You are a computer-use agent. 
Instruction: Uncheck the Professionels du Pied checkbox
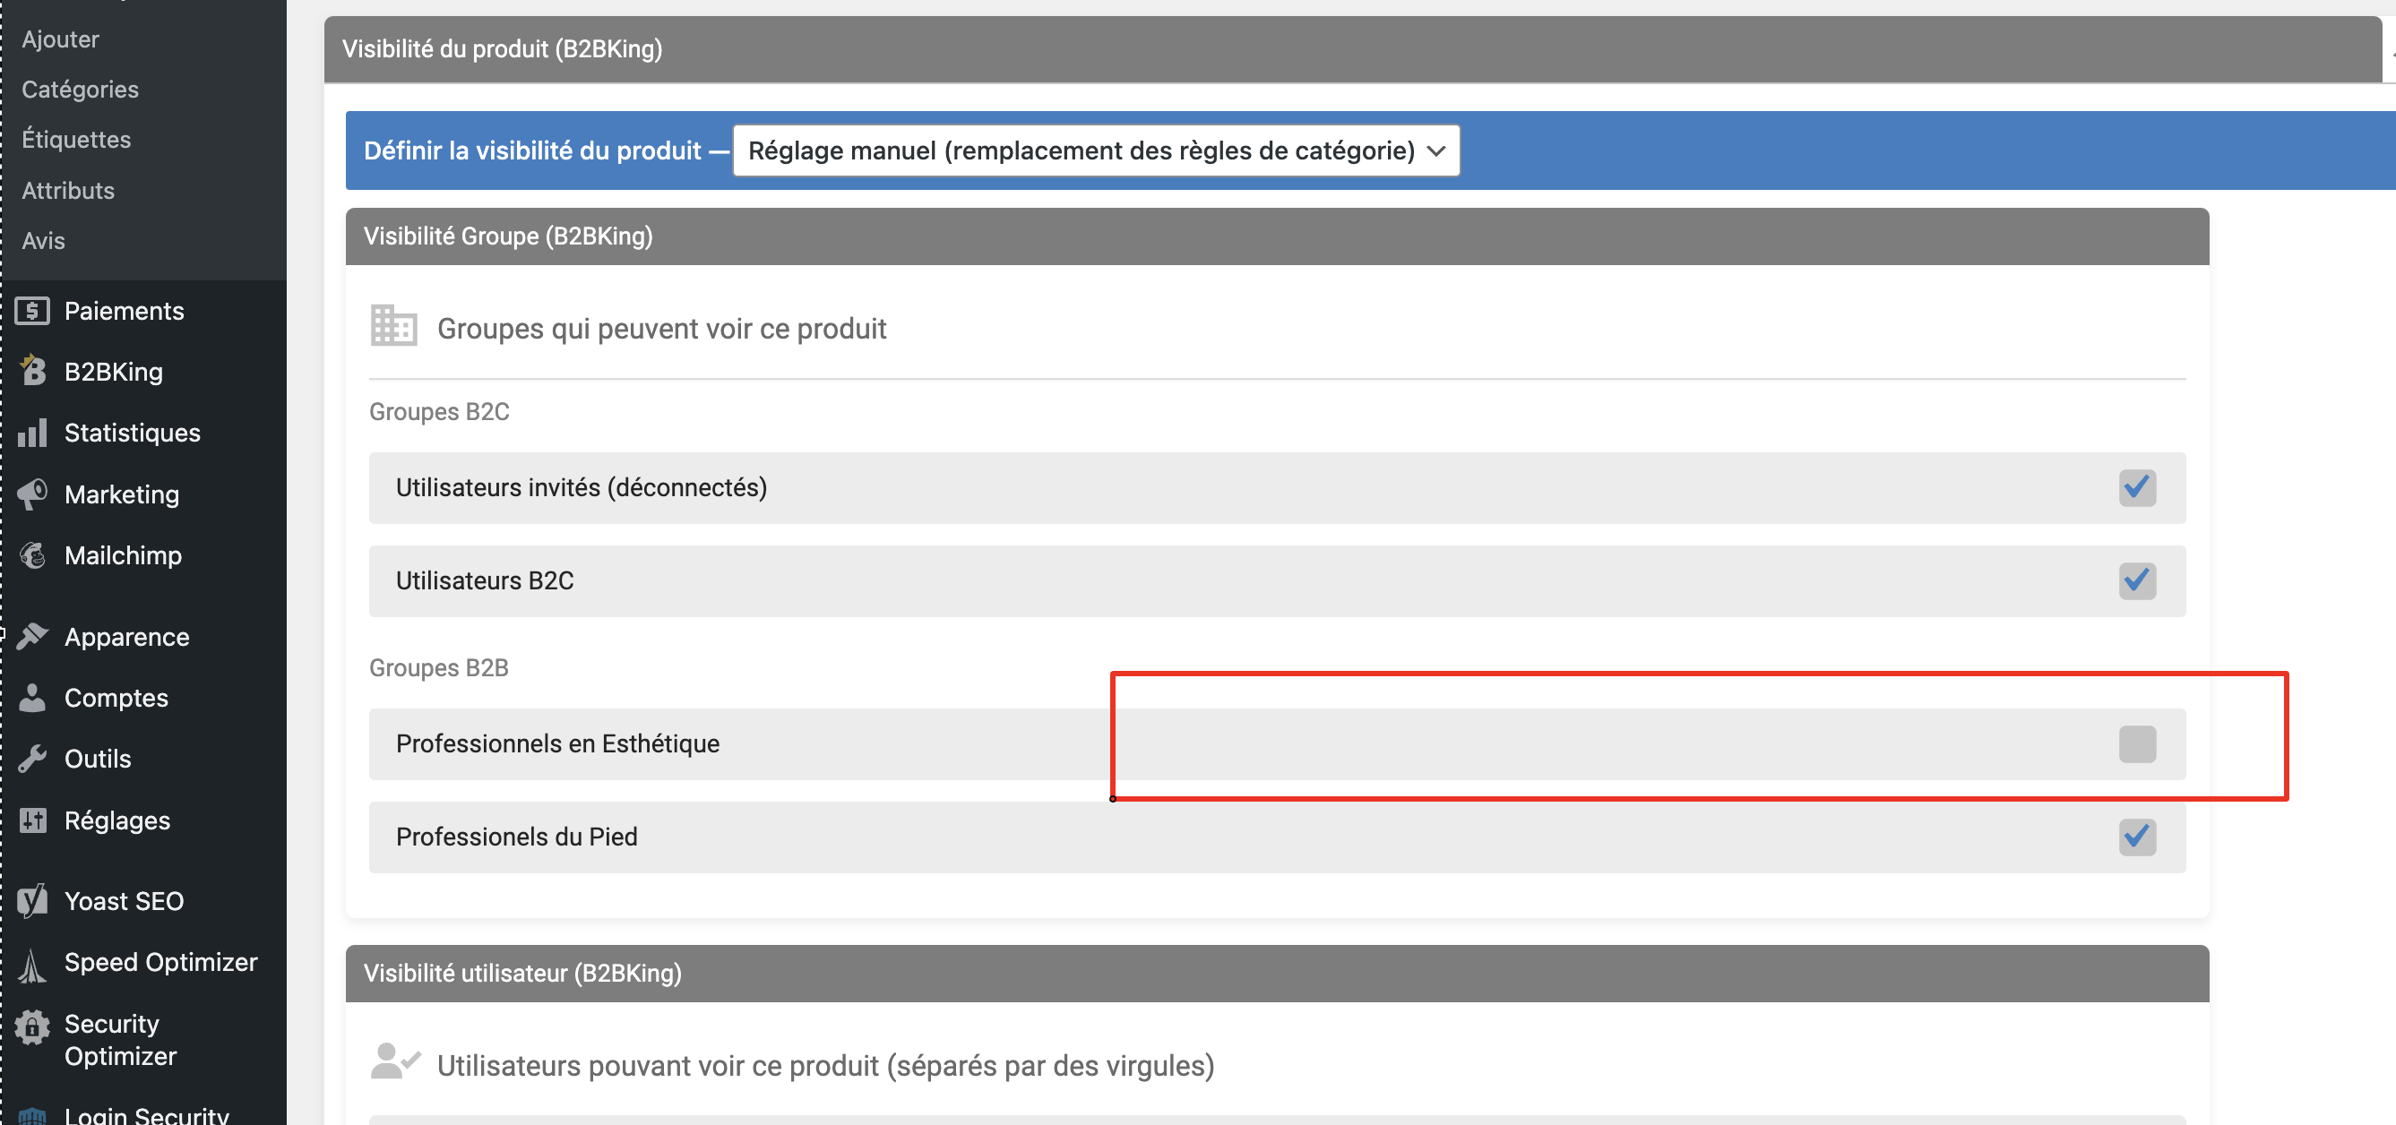pyautogui.click(x=2136, y=837)
